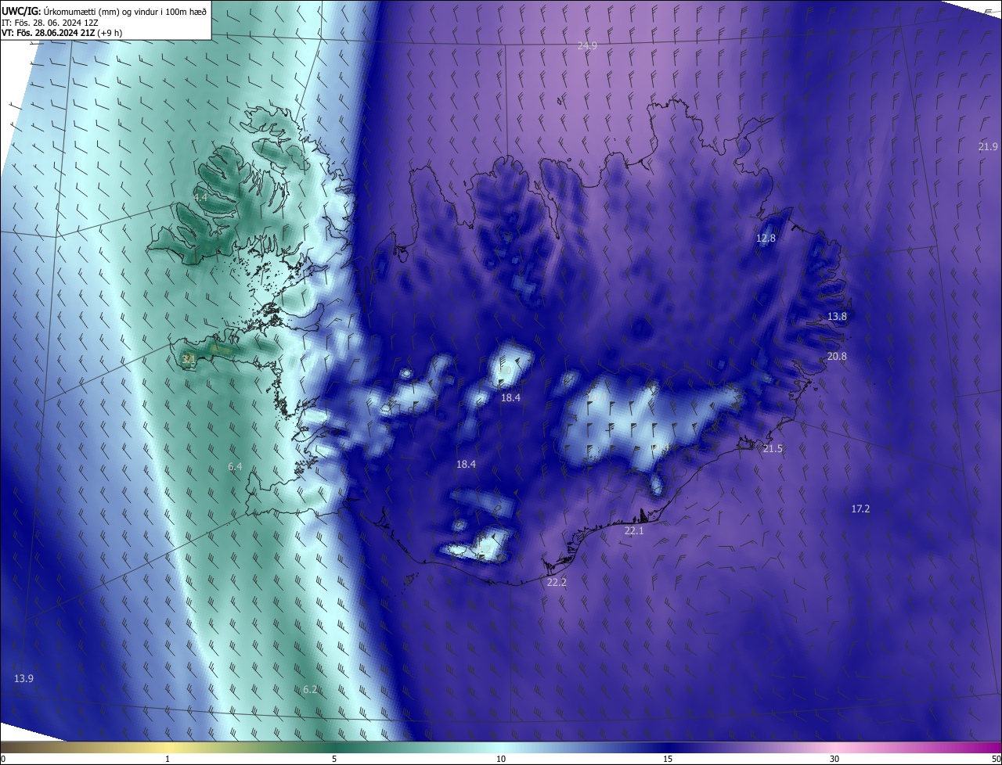The height and width of the screenshot is (765, 1002).
Task: Click the 13.8 value label
Action: pos(837,317)
